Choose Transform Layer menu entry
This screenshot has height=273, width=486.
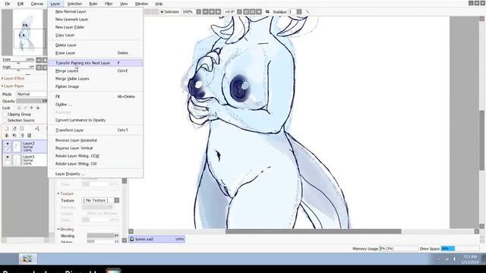point(95,130)
